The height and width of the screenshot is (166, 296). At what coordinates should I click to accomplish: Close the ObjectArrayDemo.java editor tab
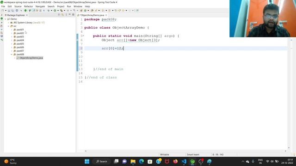[x=106, y=15]
